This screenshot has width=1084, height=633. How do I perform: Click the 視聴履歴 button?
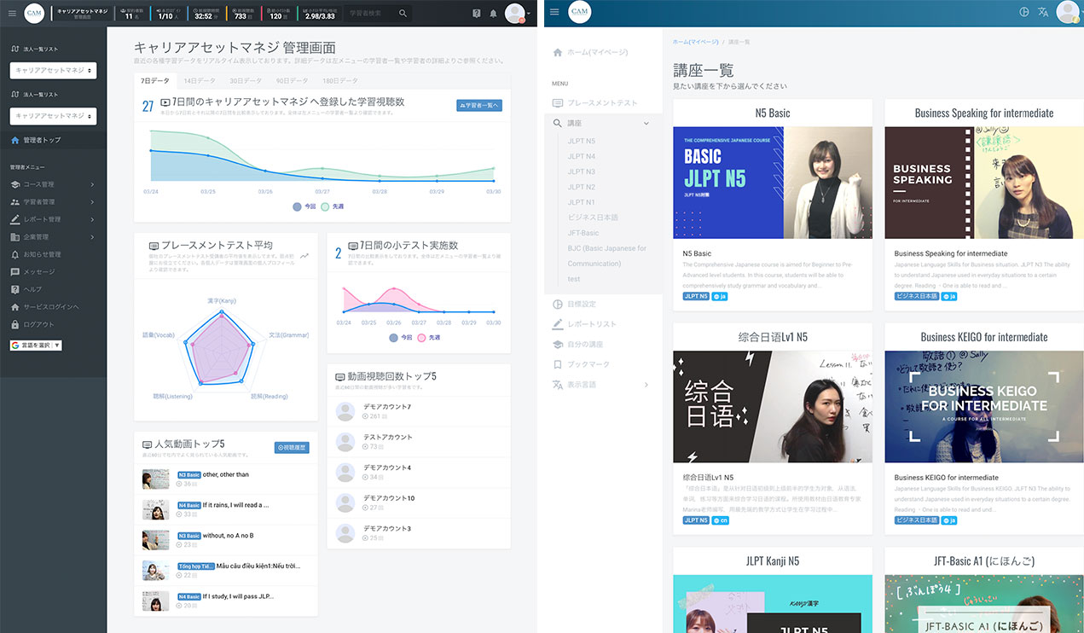point(292,447)
